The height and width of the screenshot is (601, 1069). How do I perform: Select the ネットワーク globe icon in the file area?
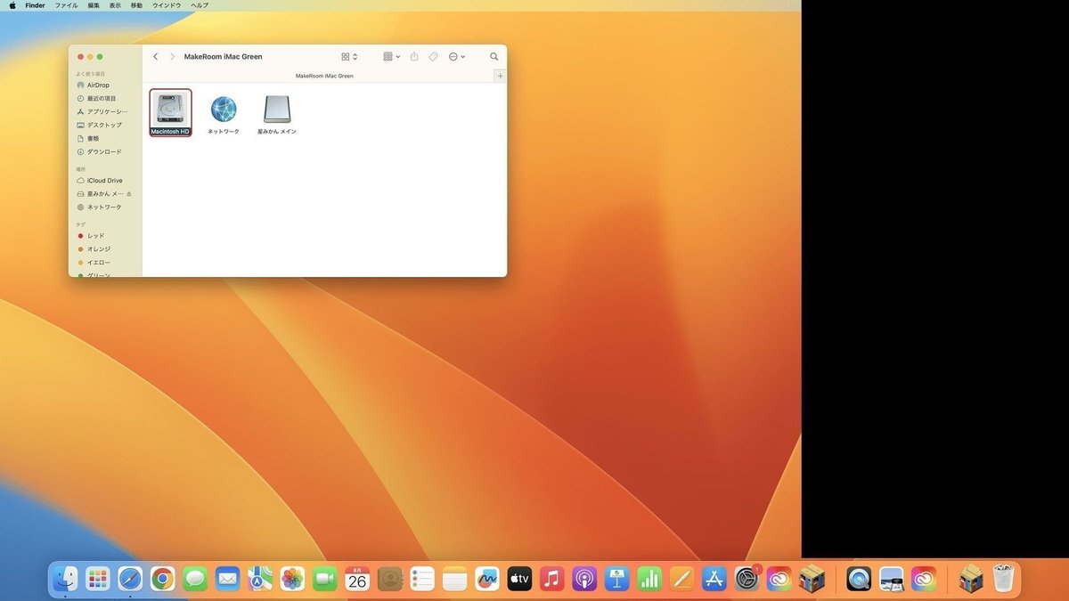click(224, 110)
